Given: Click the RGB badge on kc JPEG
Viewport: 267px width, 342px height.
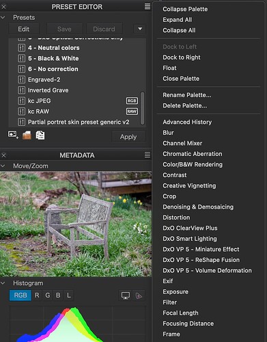Looking at the screenshot, I should [132, 101].
